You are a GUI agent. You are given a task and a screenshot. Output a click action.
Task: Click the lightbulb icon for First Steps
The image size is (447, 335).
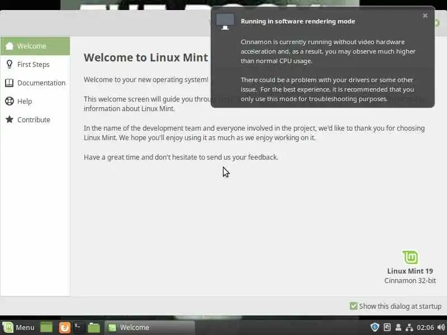pyautogui.click(x=9, y=64)
